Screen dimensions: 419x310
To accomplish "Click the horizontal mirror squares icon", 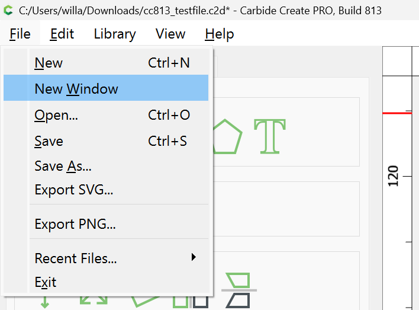I will pos(191,302).
